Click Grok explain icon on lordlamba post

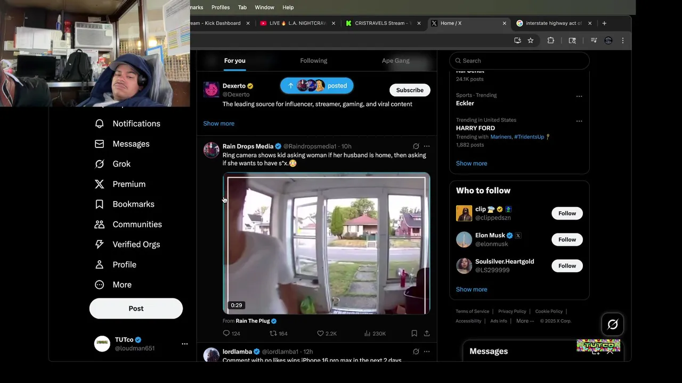click(x=416, y=352)
